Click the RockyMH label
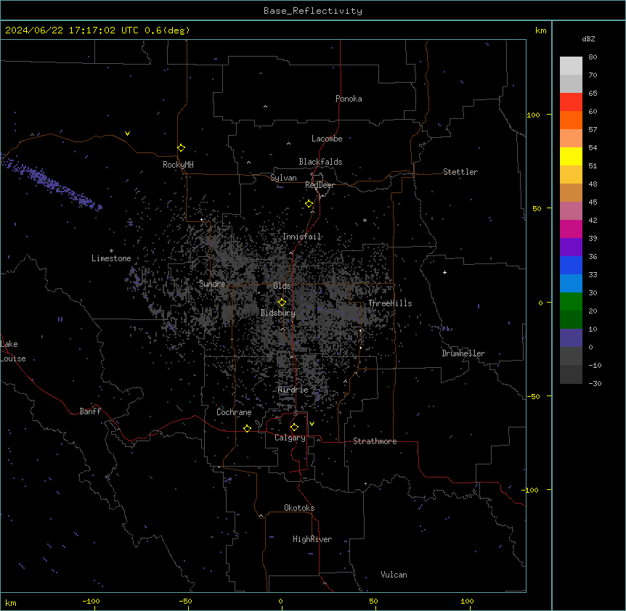The width and height of the screenshot is (626, 611). (178, 164)
